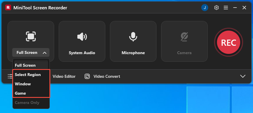The height and width of the screenshot is (113, 253).
Task: Choose Game recording mode
Action: pyautogui.click(x=31, y=93)
